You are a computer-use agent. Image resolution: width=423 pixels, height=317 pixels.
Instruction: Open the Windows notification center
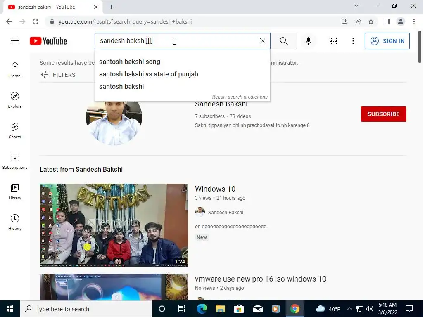click(x=409, y=309)
